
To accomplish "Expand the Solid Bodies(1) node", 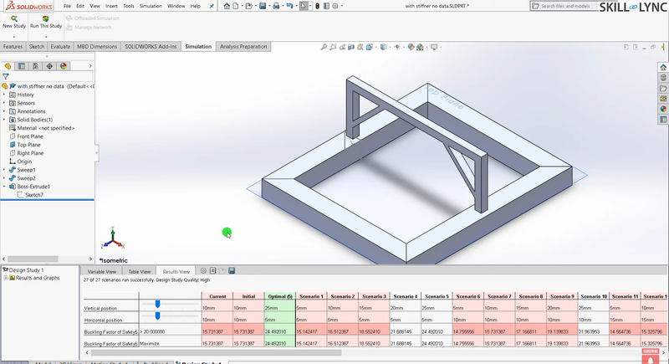I will point(4,120).
